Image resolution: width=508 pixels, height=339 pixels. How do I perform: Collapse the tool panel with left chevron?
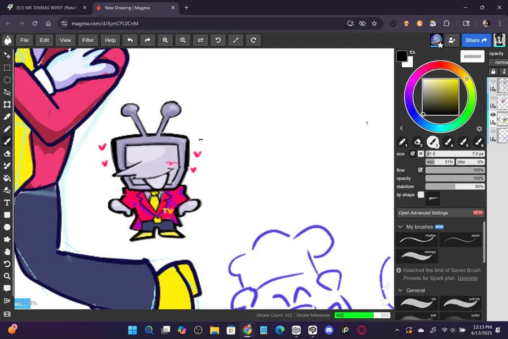401,128
